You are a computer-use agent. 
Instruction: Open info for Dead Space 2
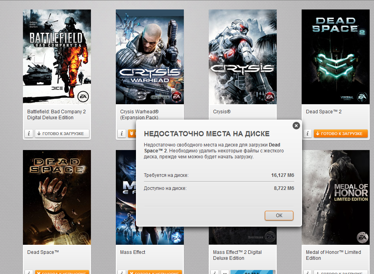(x=308, y=133)
